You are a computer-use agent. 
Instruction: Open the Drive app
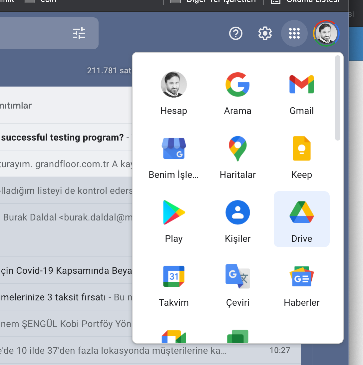[x=301, y=219]
